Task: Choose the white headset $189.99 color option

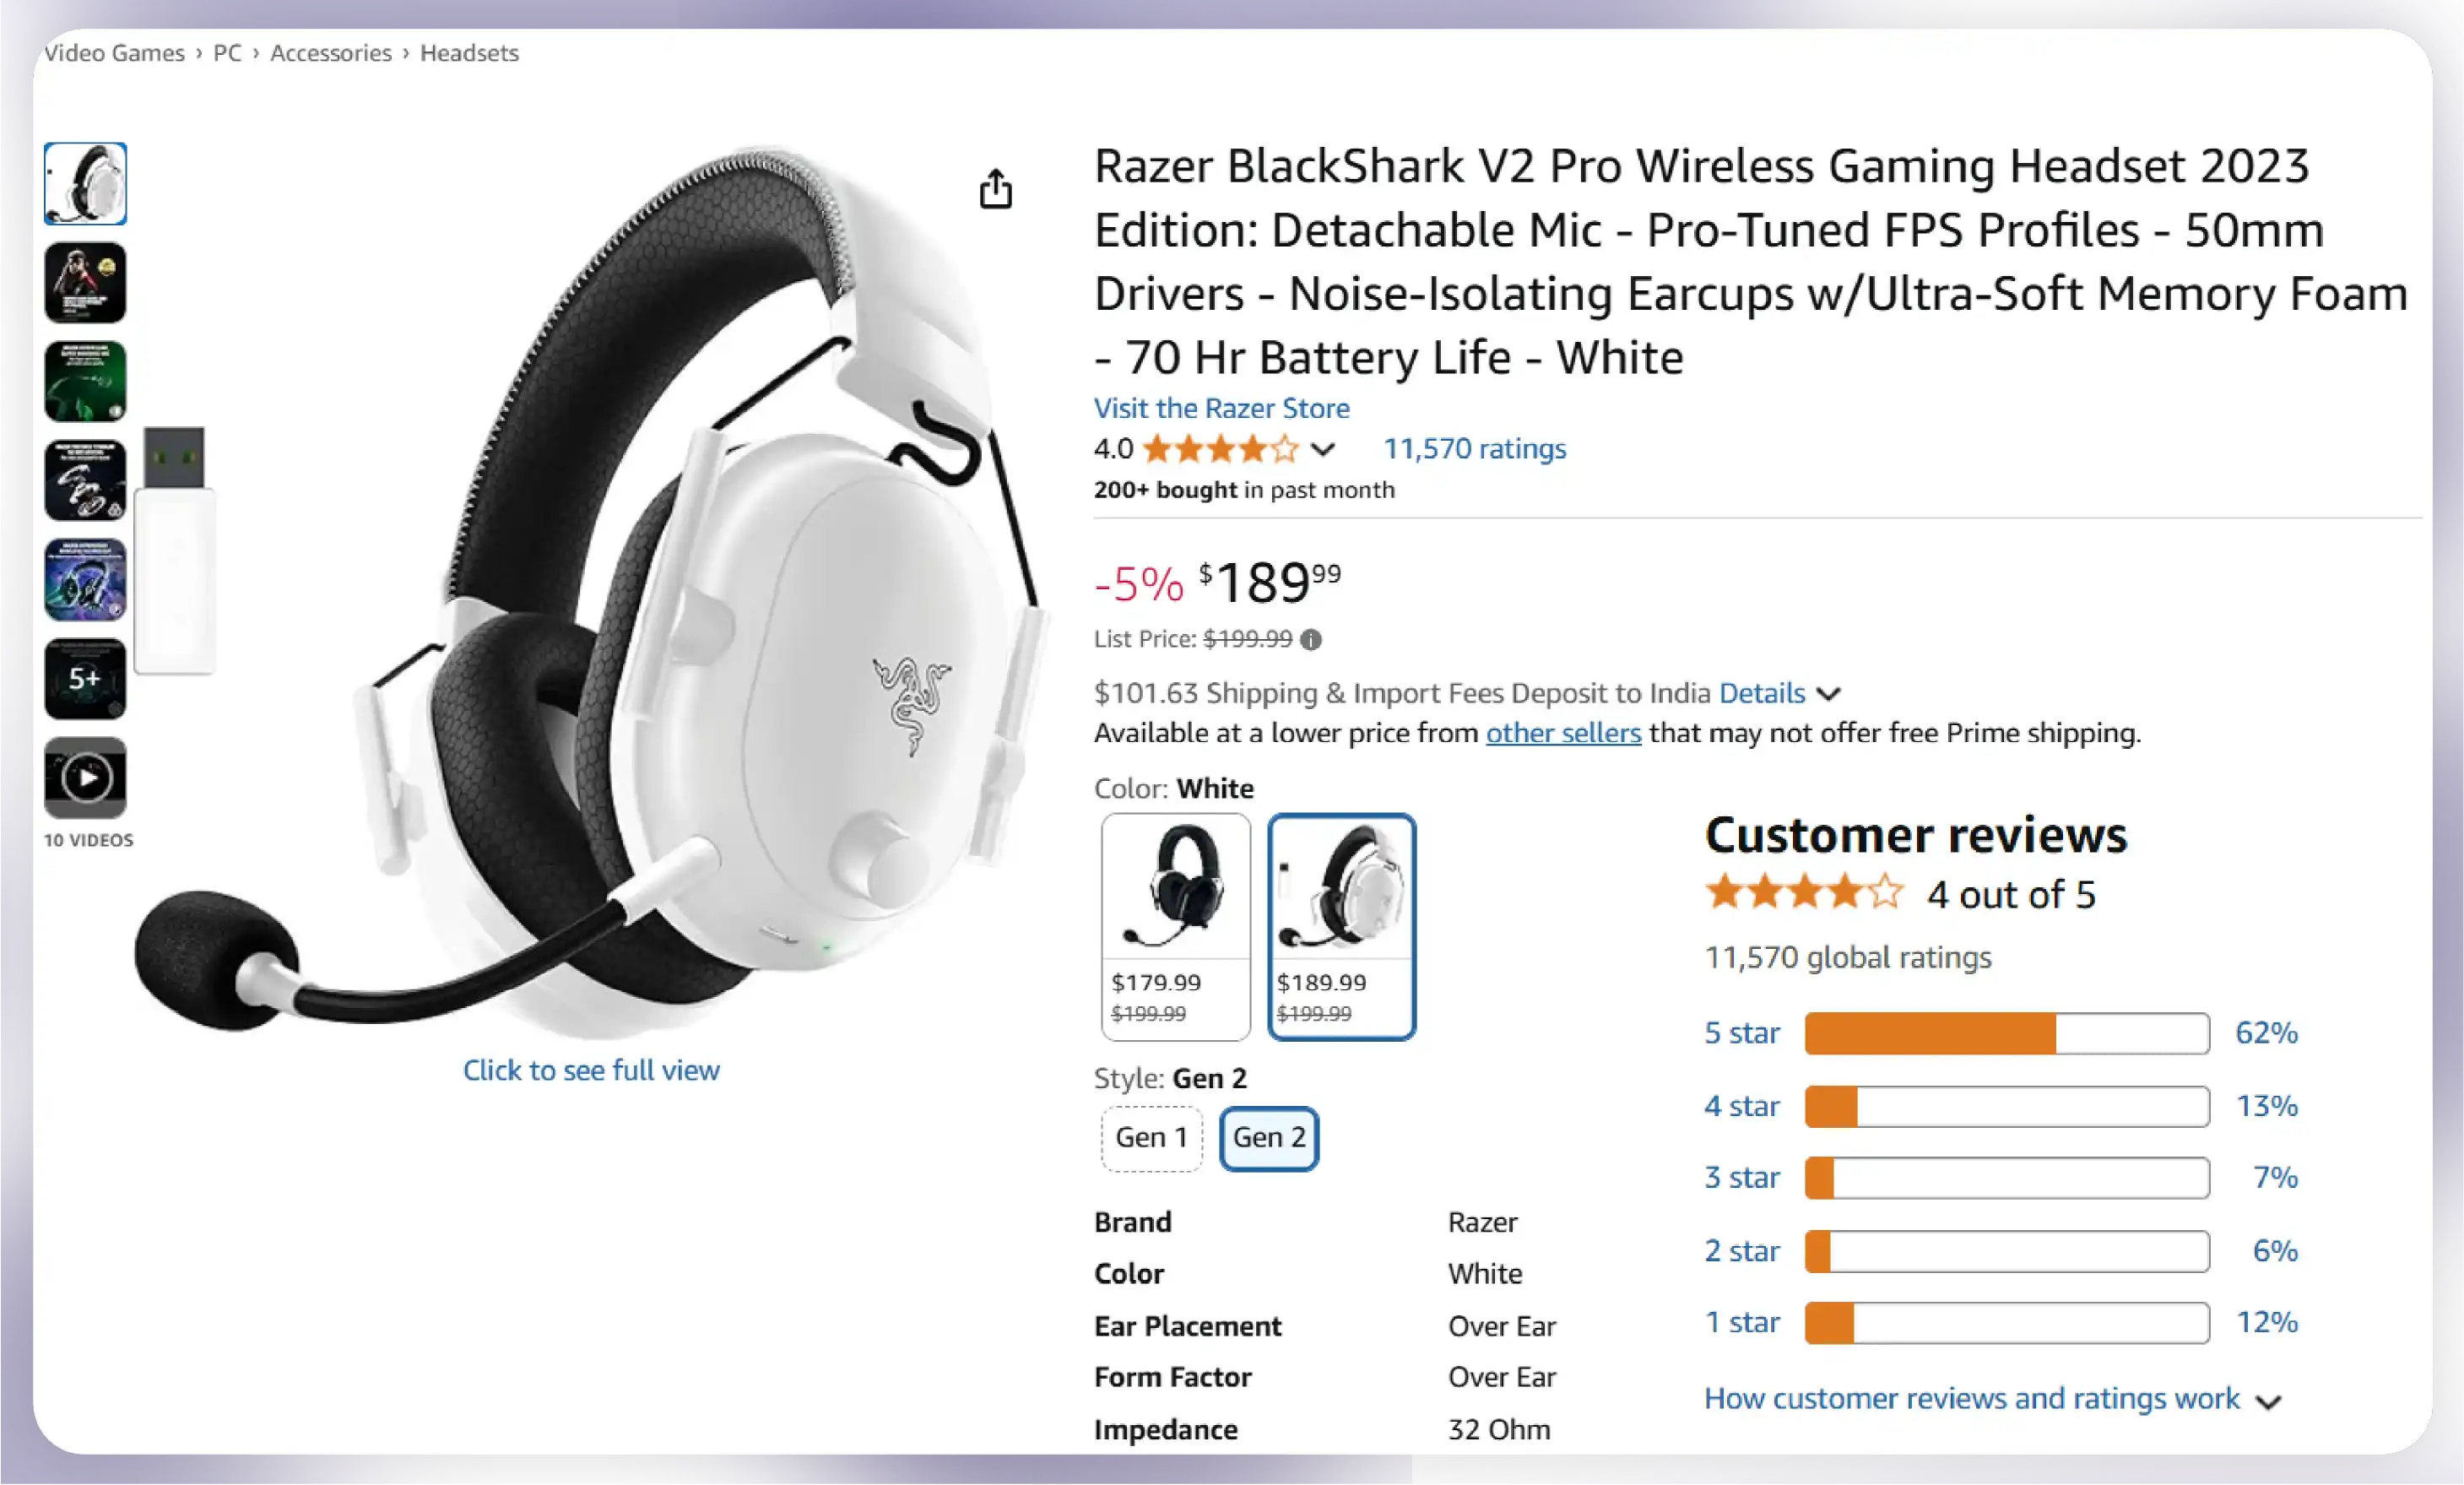Action: coord(1341,926)
